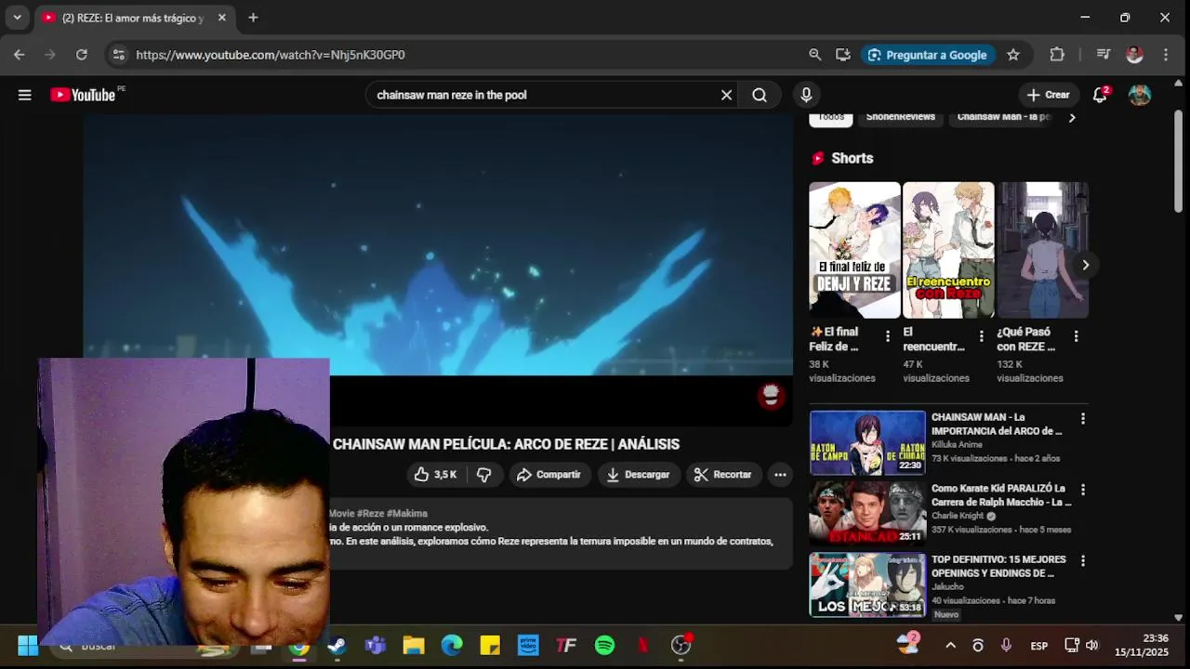Open the Como Karate Kid PARALIZÓ video title
Image resolution: width=1190 pixels, height=669 pixels.
(1000, 495)
